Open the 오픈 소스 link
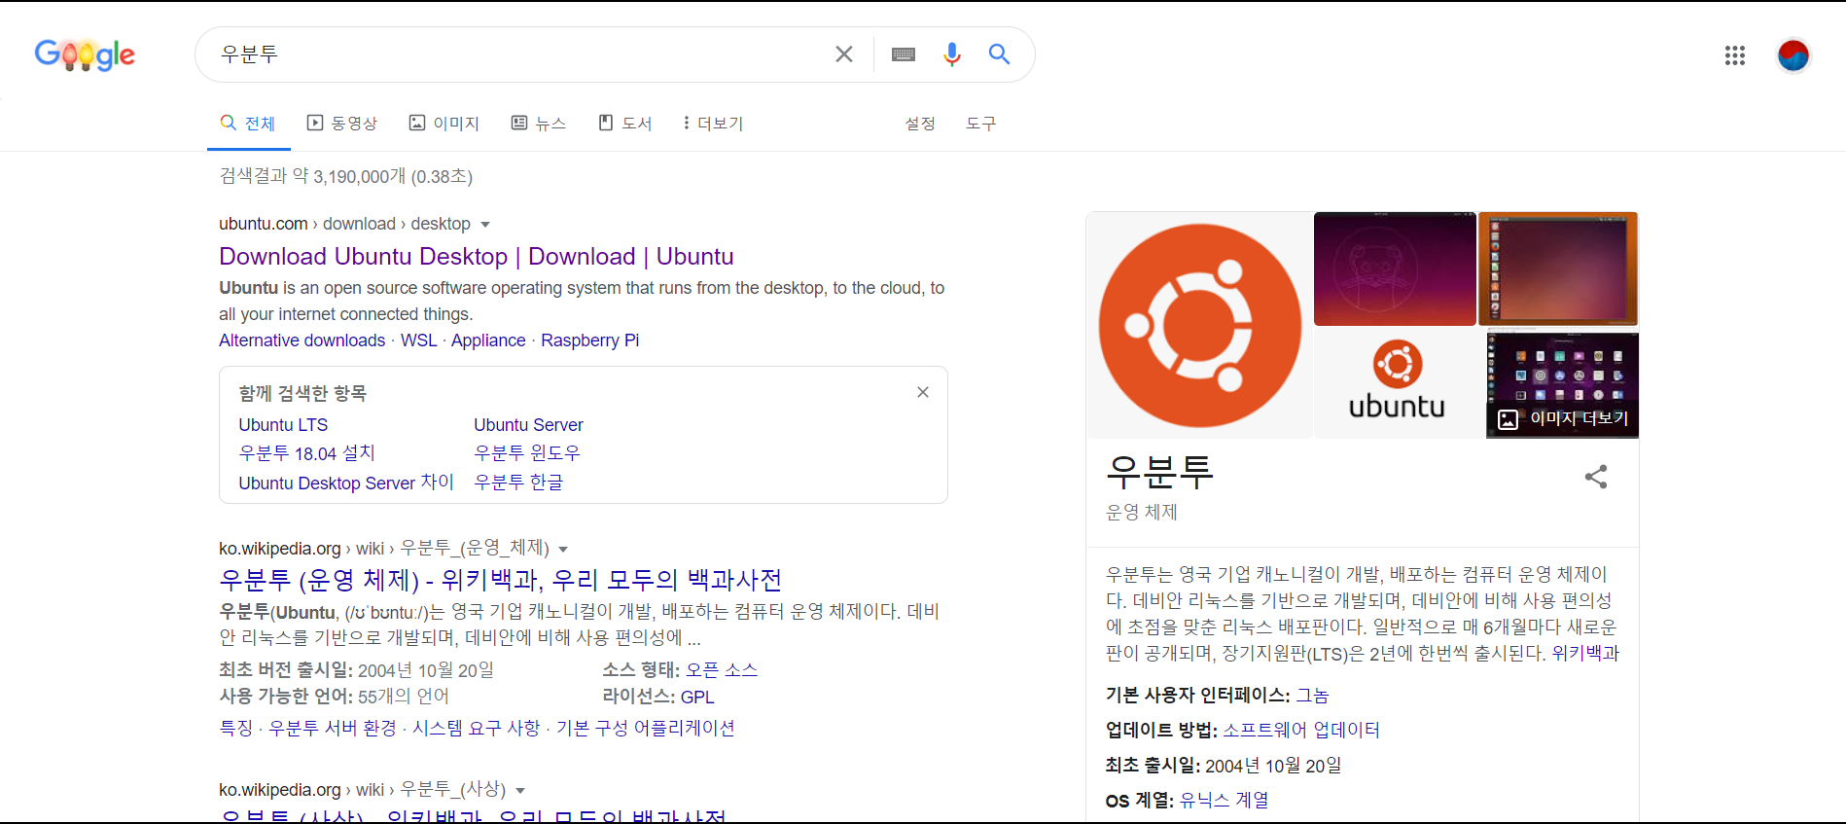The width and height of the screenshot is (1846, 824). coord(722,670)
